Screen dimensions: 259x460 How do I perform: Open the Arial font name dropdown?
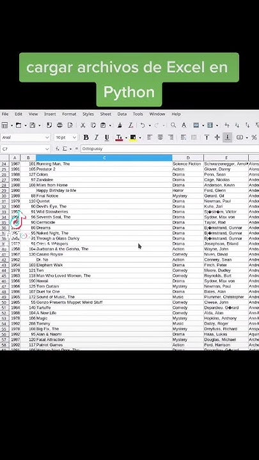coord(47,137)
